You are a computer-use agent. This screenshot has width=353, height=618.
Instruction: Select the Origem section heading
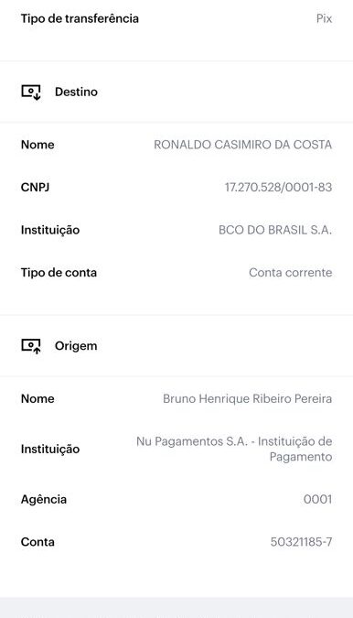[76, 346]
